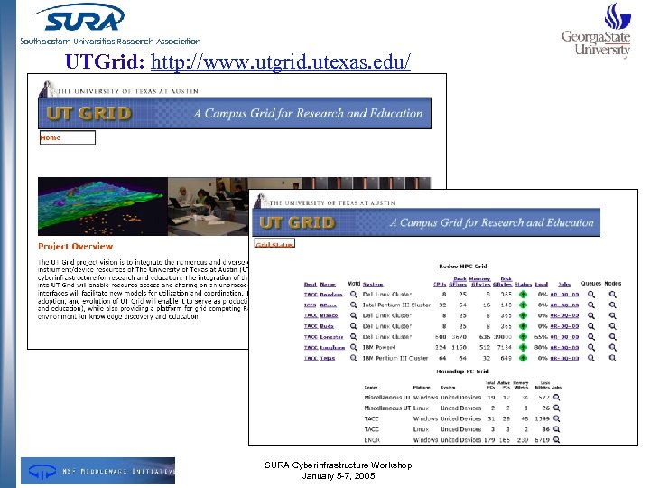Viewport: 650px width, 488px height.
Task: Open the Motd magnifier for Buda
Action: point(353,326)
